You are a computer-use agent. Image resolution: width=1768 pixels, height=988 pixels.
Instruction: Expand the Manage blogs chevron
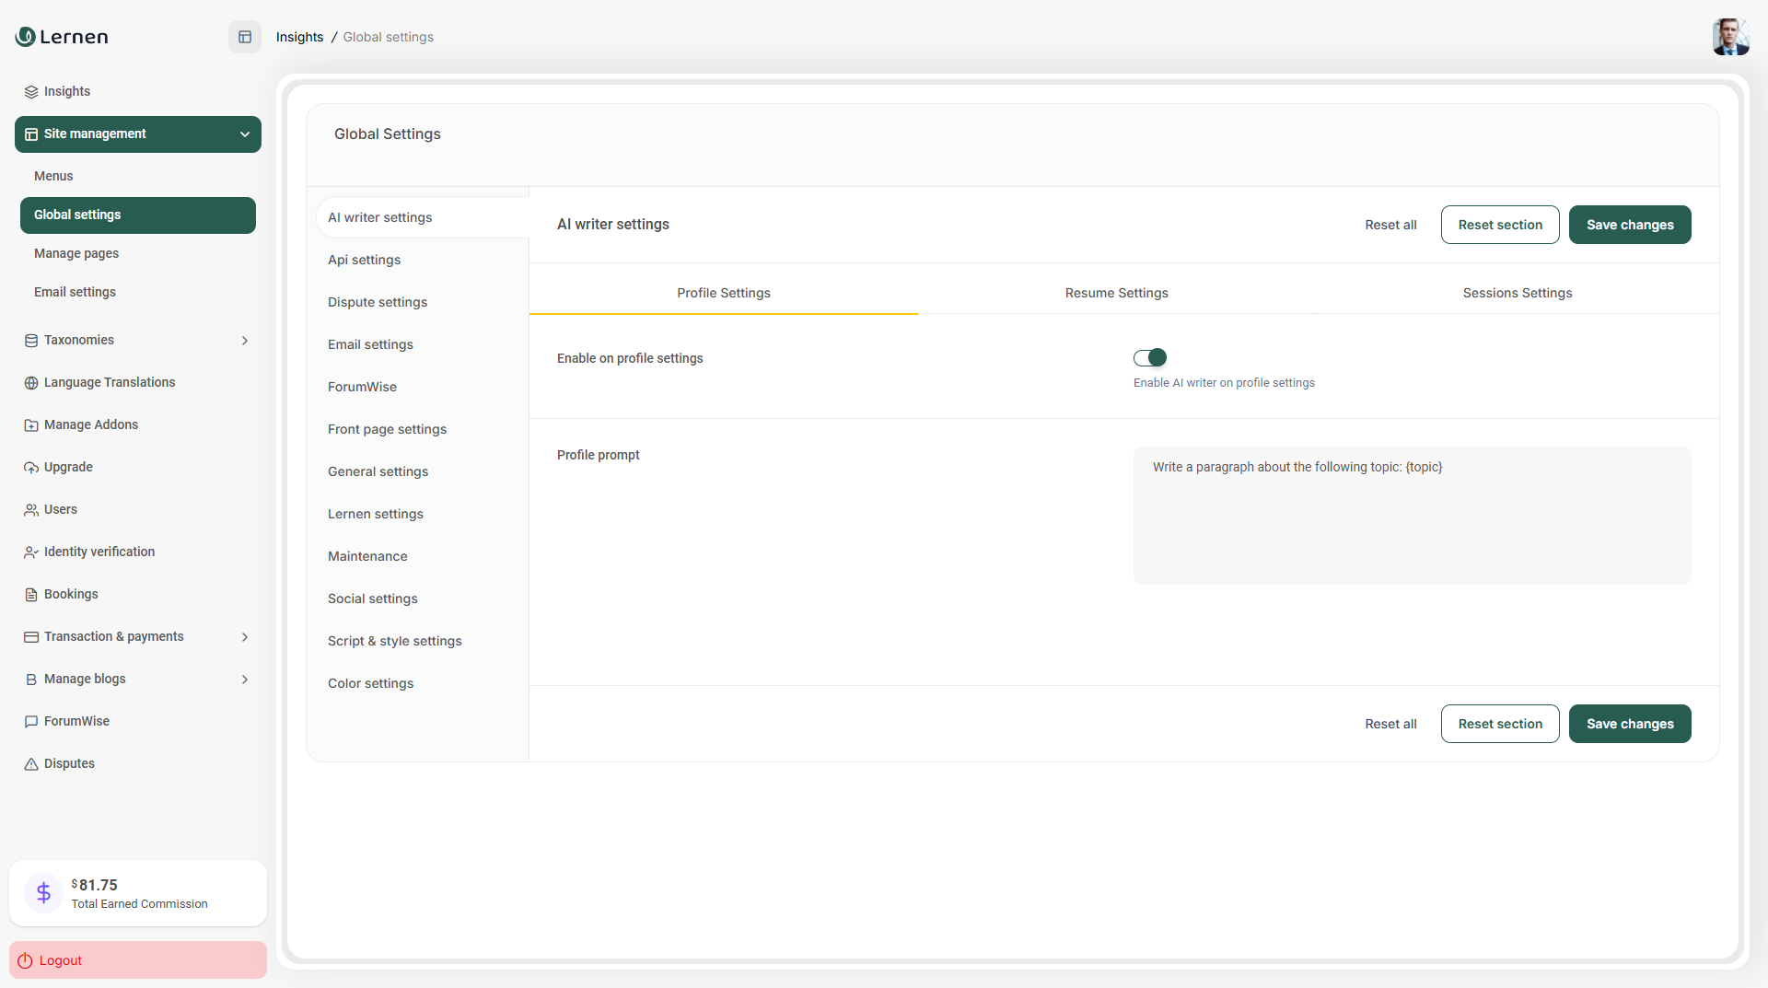[245, 680]
